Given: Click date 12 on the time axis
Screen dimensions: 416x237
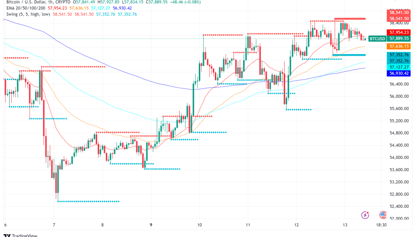Looking at the screenshot, I should pyautogui.click(x=296, y=225).
